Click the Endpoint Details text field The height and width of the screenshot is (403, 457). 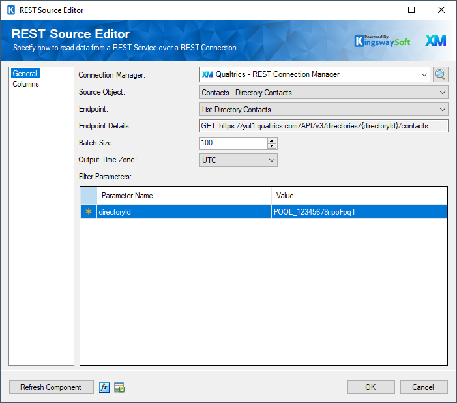click(x=324, y=126)
